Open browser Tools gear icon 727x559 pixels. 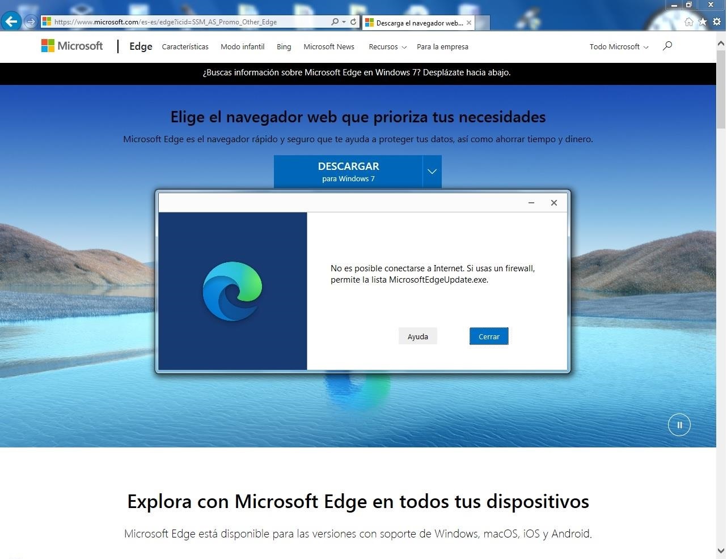(x=717, y=22)
